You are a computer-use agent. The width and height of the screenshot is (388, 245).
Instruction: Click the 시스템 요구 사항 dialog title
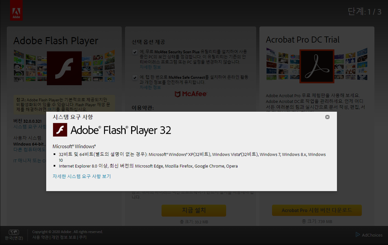click(x=73, y=117)
